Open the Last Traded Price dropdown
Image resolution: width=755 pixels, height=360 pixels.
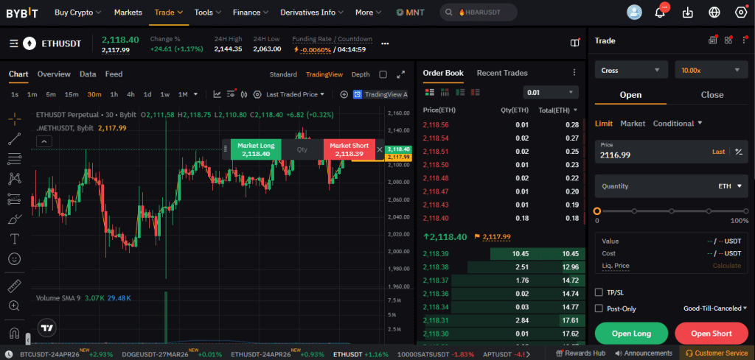[x=295, y=94]
